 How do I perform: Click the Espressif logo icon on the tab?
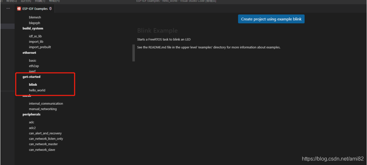19,9
